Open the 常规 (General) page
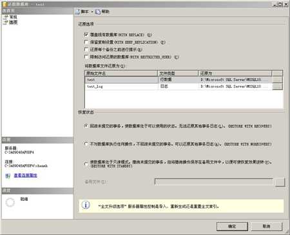The image size is (290, 235). (13, 17)
